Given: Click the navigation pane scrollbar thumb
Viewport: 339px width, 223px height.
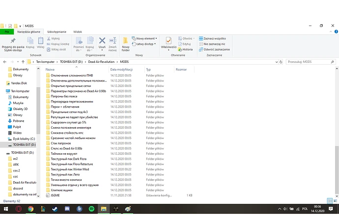Looking at the screenshot, I should 38,111.
